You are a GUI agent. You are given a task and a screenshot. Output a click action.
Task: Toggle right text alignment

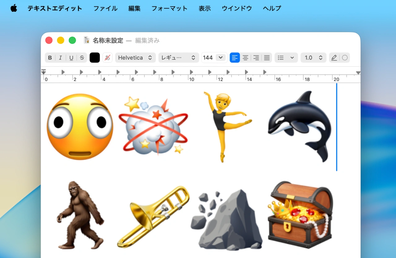point(256,58)
